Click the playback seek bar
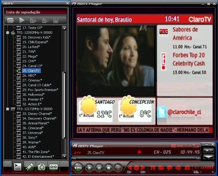This screenshot has width=218, height=176. (x=136, y=158)
